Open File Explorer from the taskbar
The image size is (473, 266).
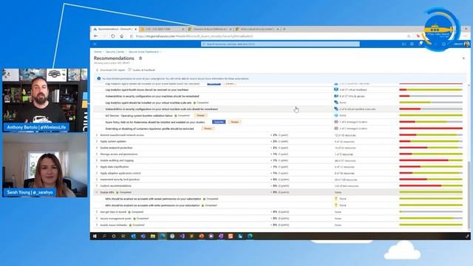click(153, 236)
